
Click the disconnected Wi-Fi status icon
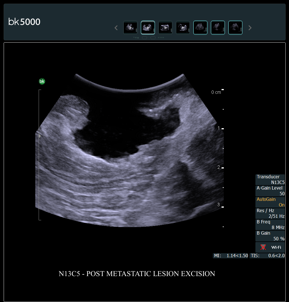263,247
